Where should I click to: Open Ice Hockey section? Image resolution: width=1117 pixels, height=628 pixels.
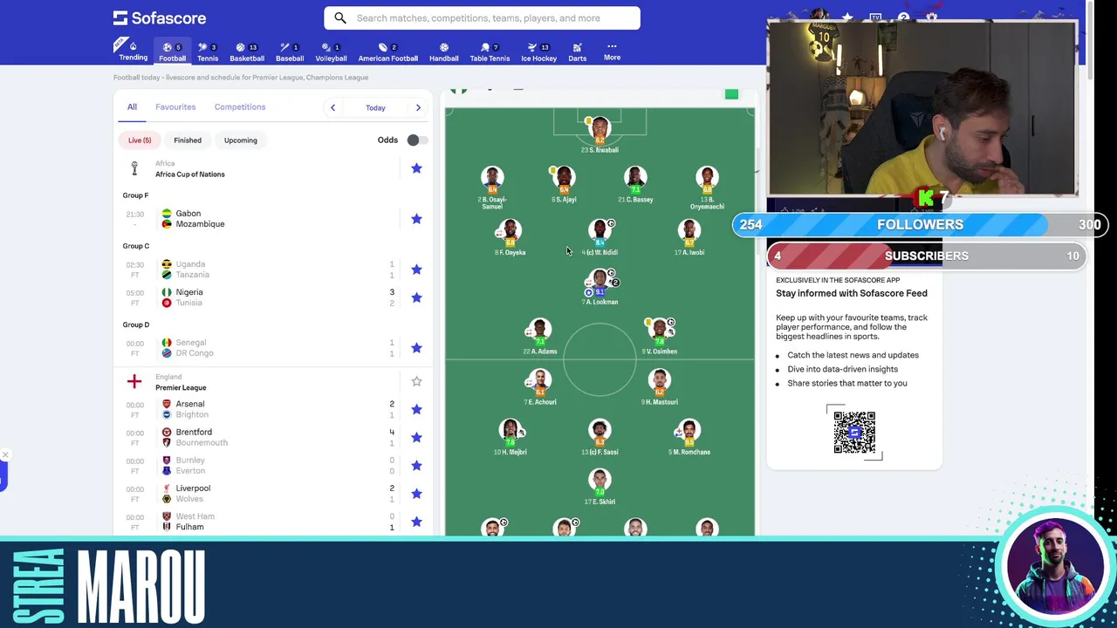pos(538,51)
